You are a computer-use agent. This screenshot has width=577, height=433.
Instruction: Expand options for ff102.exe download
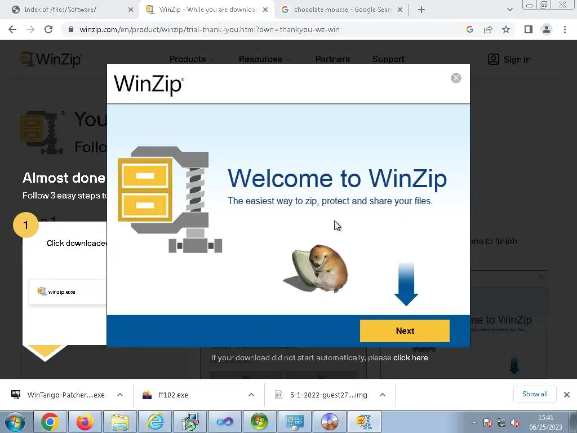tap(251, 395)
